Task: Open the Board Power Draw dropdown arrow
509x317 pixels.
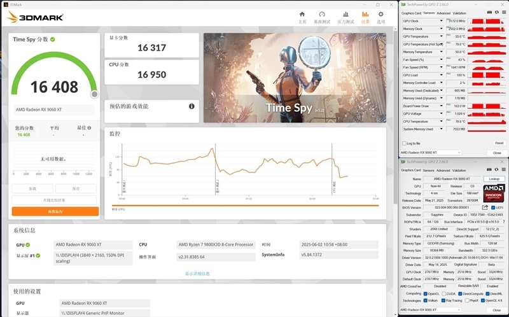Action: pyautogui.click(x=441, y=106)
